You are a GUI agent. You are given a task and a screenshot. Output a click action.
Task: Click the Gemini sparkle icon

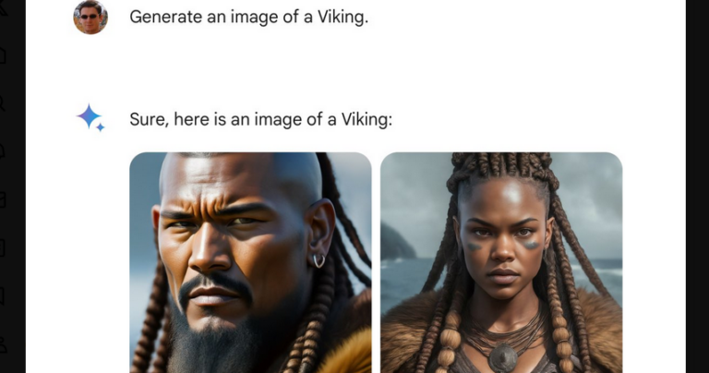pyautogui.click(x=90, y=117)
